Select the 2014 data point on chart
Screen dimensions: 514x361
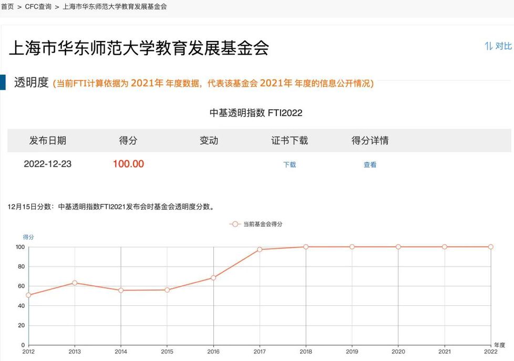(x=121, y=290)
